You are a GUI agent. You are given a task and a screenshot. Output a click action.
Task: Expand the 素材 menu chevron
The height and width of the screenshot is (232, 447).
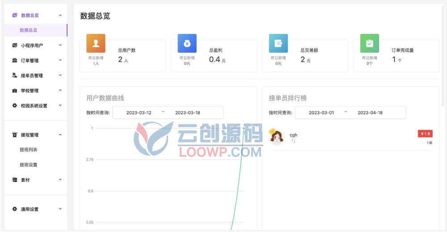pos(60,180)
